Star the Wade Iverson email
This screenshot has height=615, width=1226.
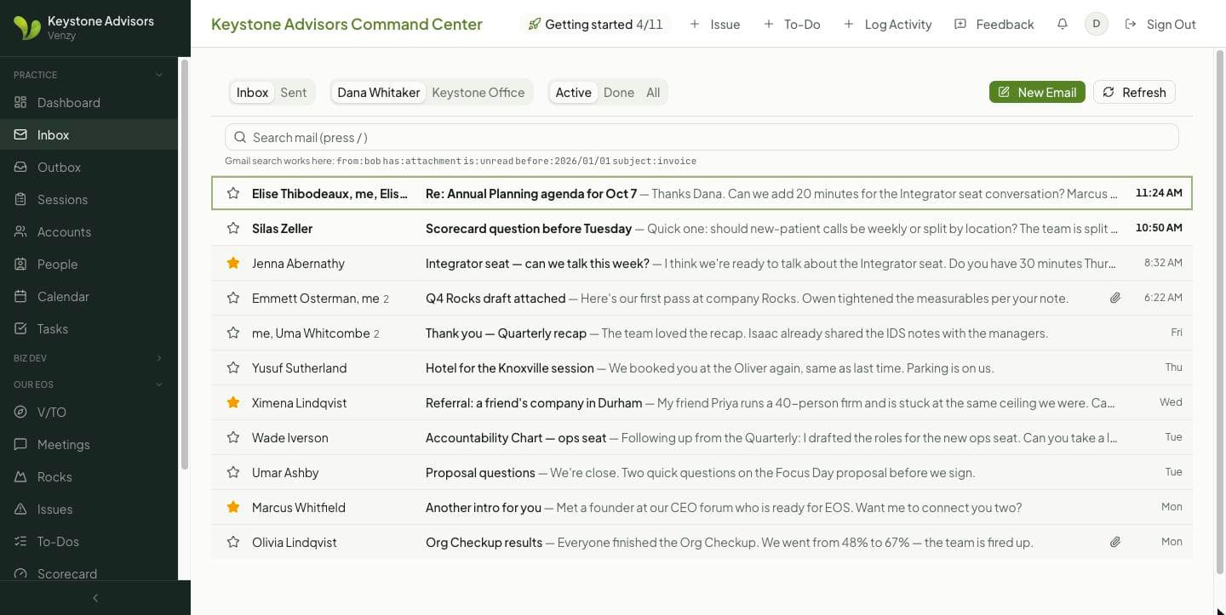tap(233, 437)
